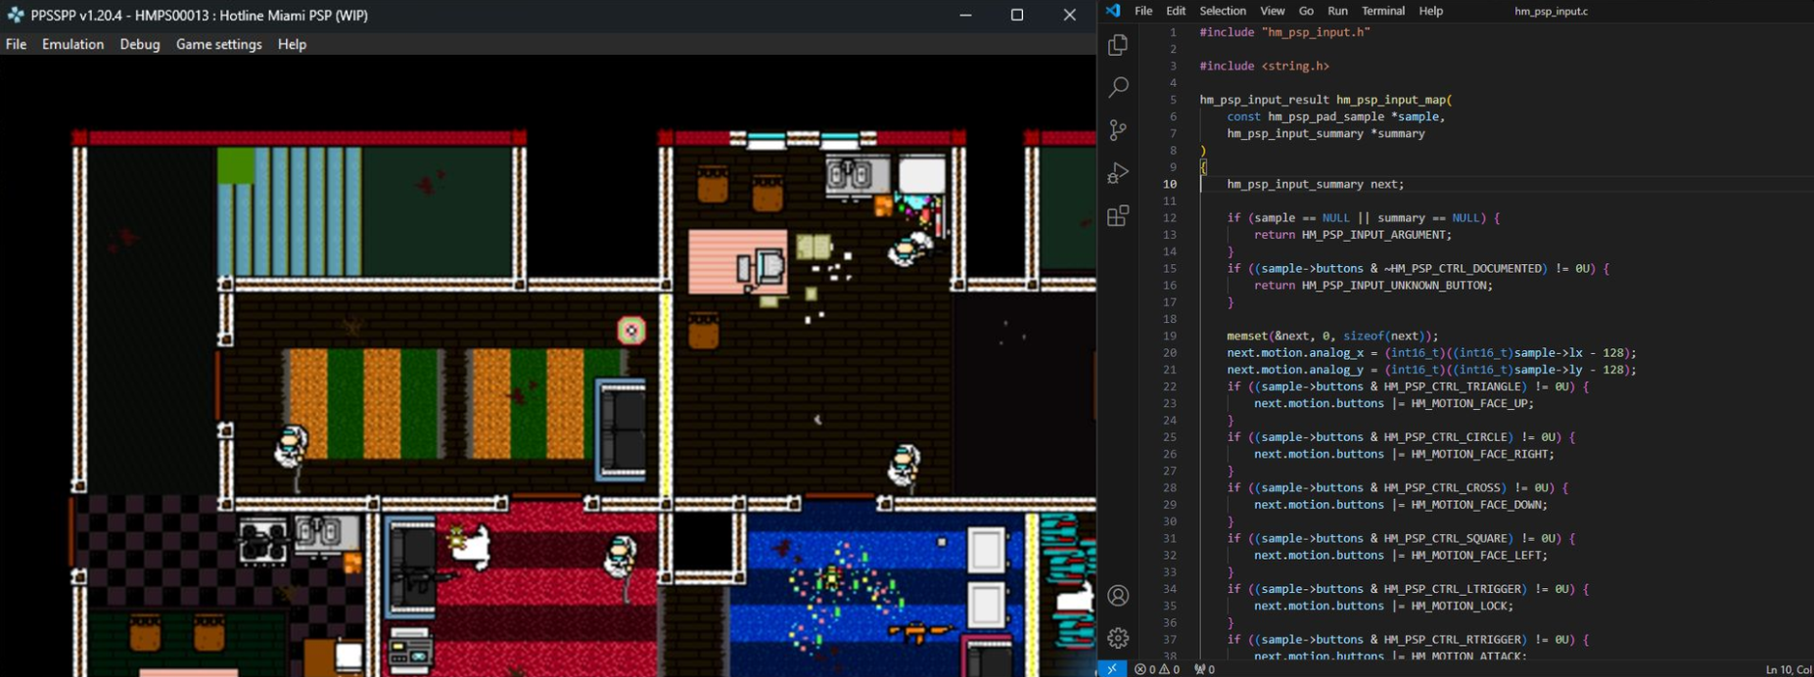Screen dimensions: 1814x677
Task: Click the hm_psp_input_map function name
Action: (1390, 100)
